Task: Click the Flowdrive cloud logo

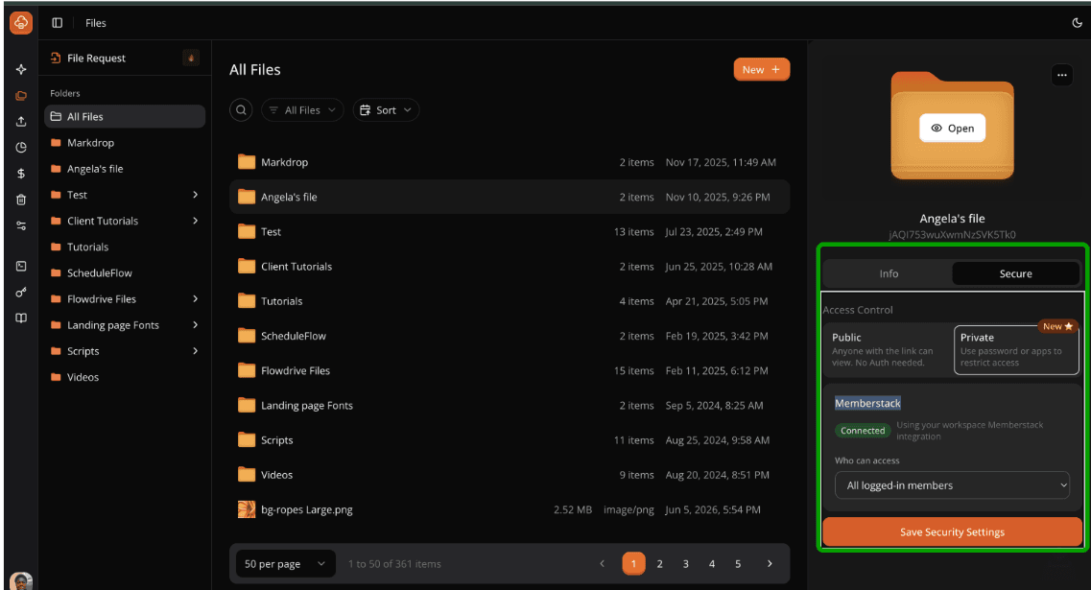Action: 21,22
